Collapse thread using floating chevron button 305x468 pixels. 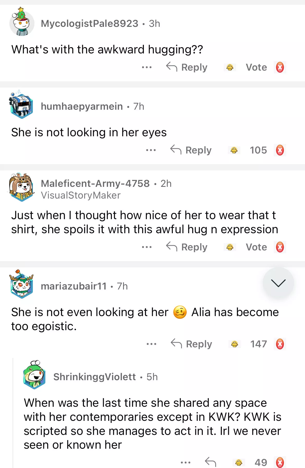tap(278, 283)
